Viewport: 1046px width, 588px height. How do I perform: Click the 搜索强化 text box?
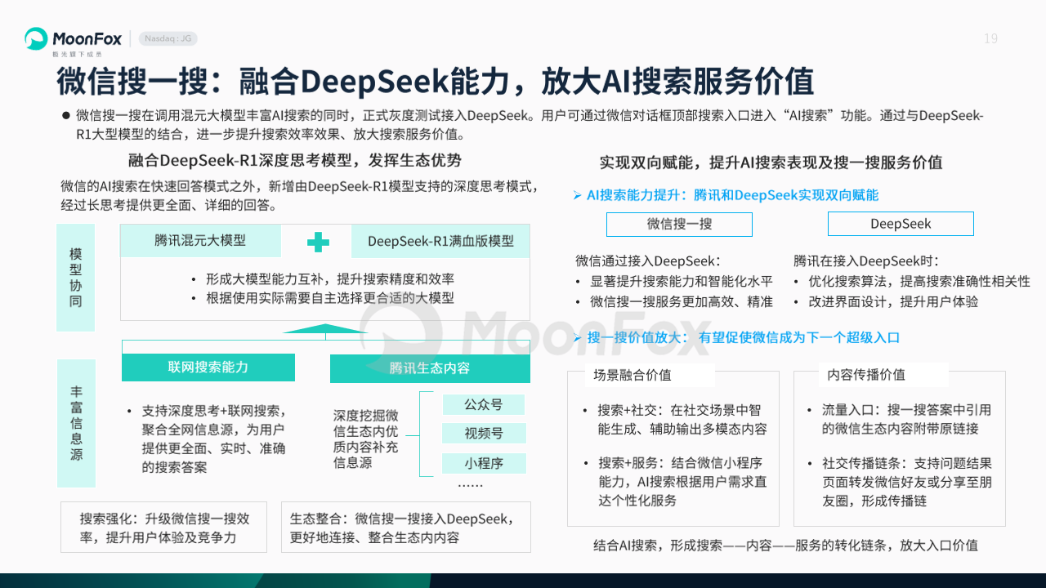click(164, 528)
